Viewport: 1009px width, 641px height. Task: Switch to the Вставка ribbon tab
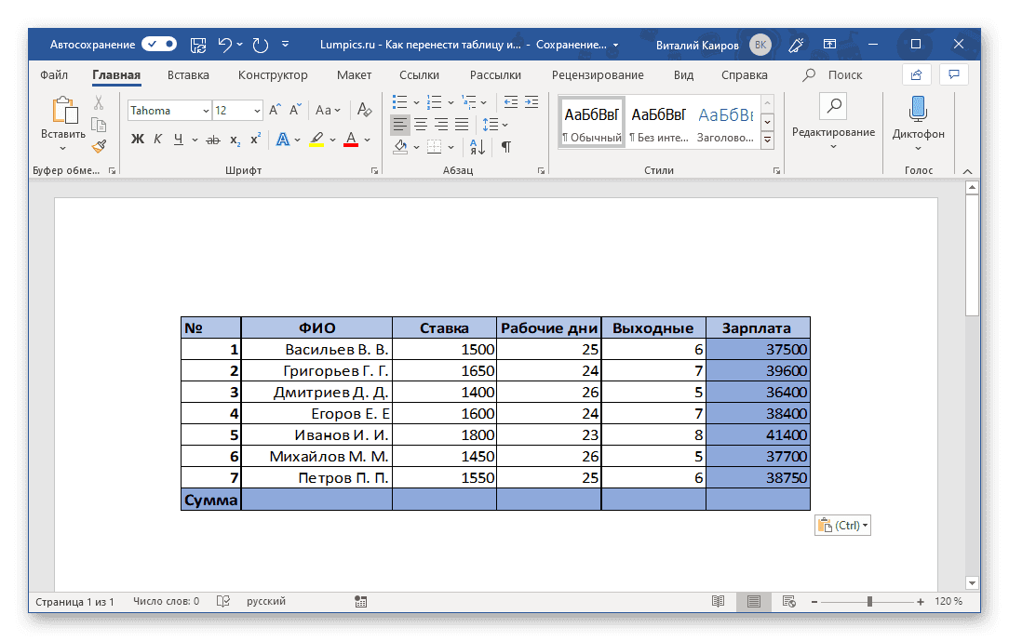[x=187, y=74]
